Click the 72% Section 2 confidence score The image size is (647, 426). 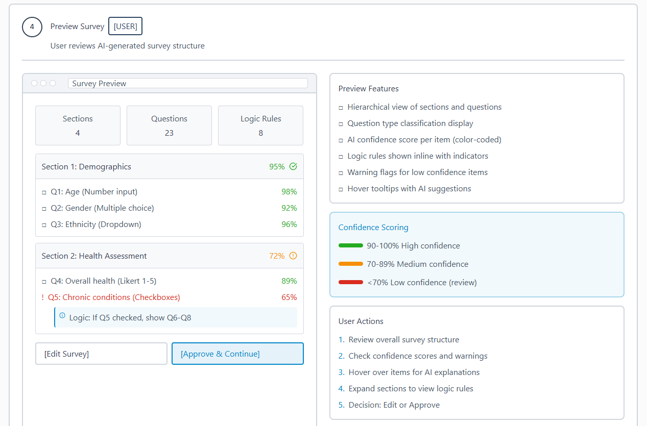(x=277, y=256)
